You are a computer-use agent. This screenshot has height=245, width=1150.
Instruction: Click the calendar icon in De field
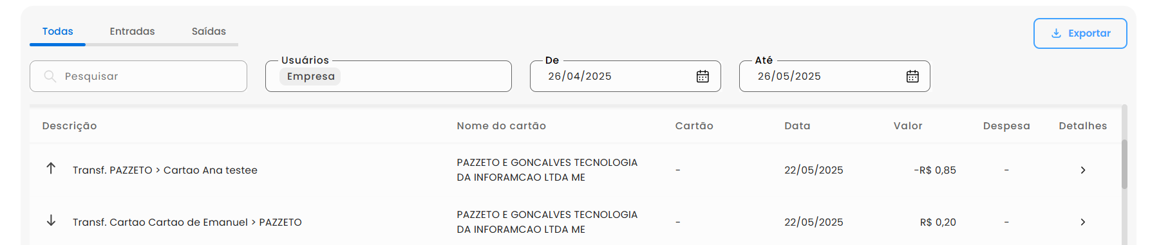pyautogui.click(x=702, y=77)
